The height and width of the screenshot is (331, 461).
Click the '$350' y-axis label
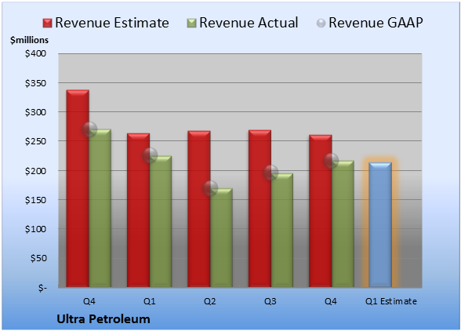pos(35,83)
